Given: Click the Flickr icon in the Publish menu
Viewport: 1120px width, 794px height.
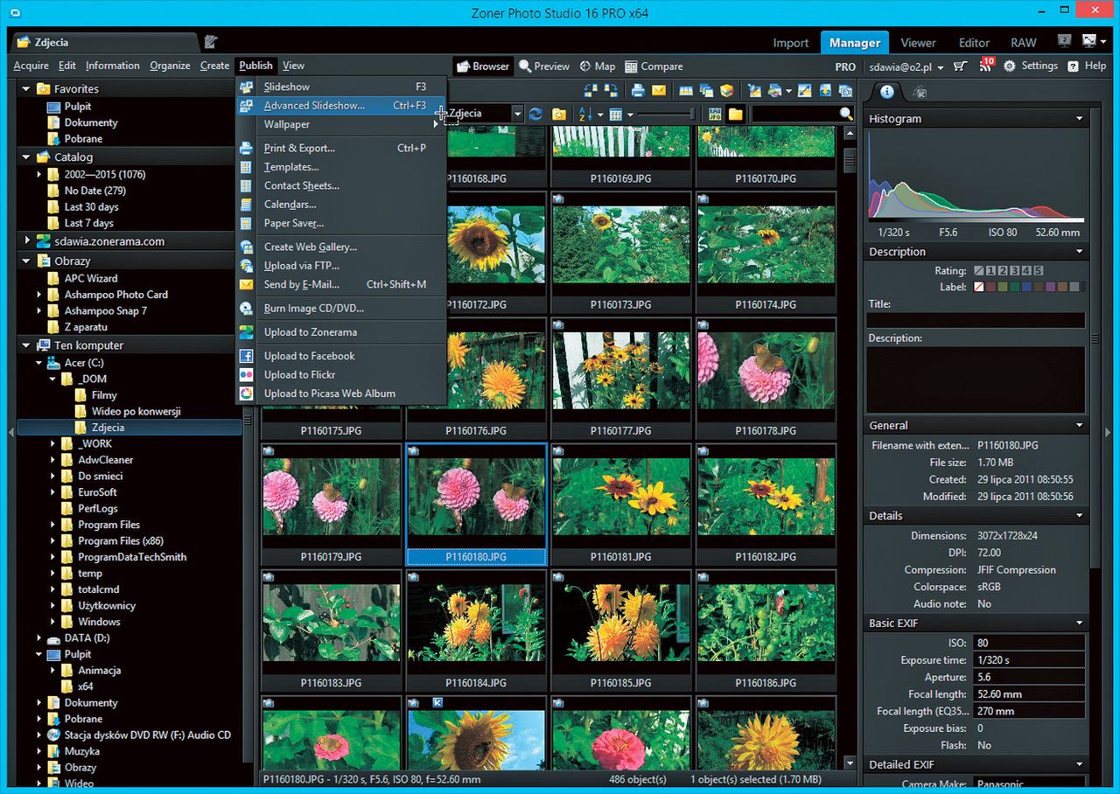Looking at the screenshot, I should [x=247, y=375].
